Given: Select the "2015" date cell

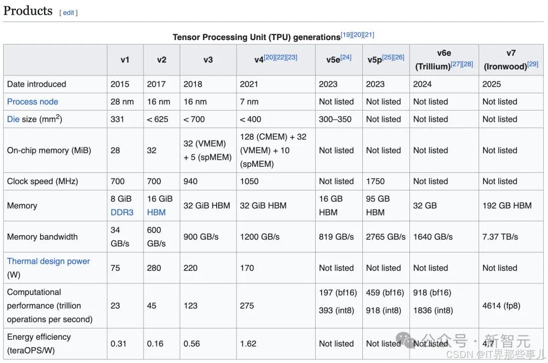Looking at the screenshot, I should (x=125, y=84).
